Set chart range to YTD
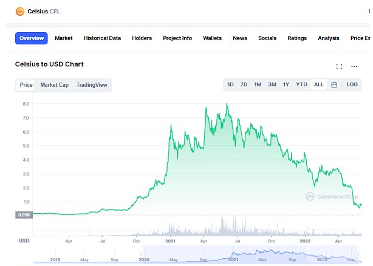This screenshot has height=266, width=373. click(x=301, y=84)
